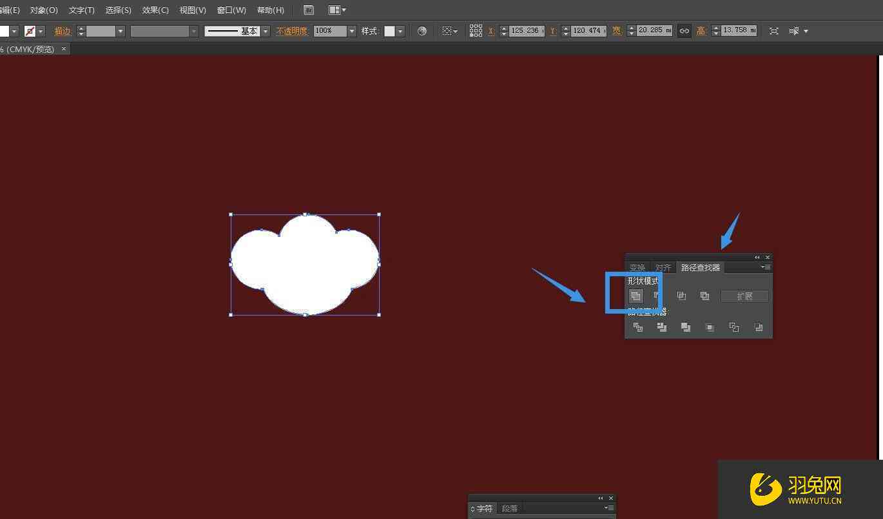The width and height of the screenshot is (883, 519).
Task: Apply the Divide pathfinder
Action: click(x=638, y=327)
